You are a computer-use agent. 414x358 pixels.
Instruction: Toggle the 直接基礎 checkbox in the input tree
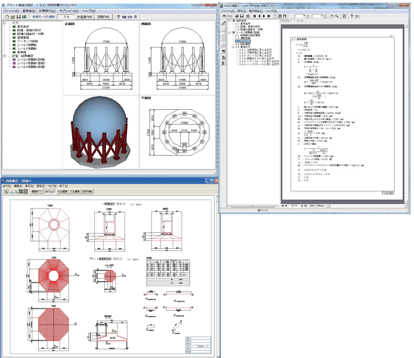tap(14, 38)
